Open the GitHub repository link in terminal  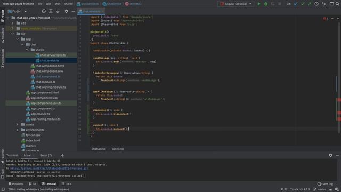click(x=49, y=169)
